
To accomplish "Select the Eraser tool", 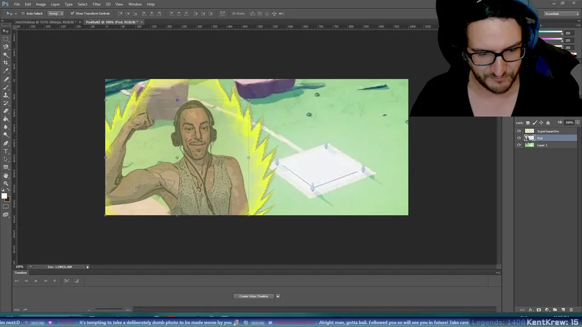I will point(6,111).
